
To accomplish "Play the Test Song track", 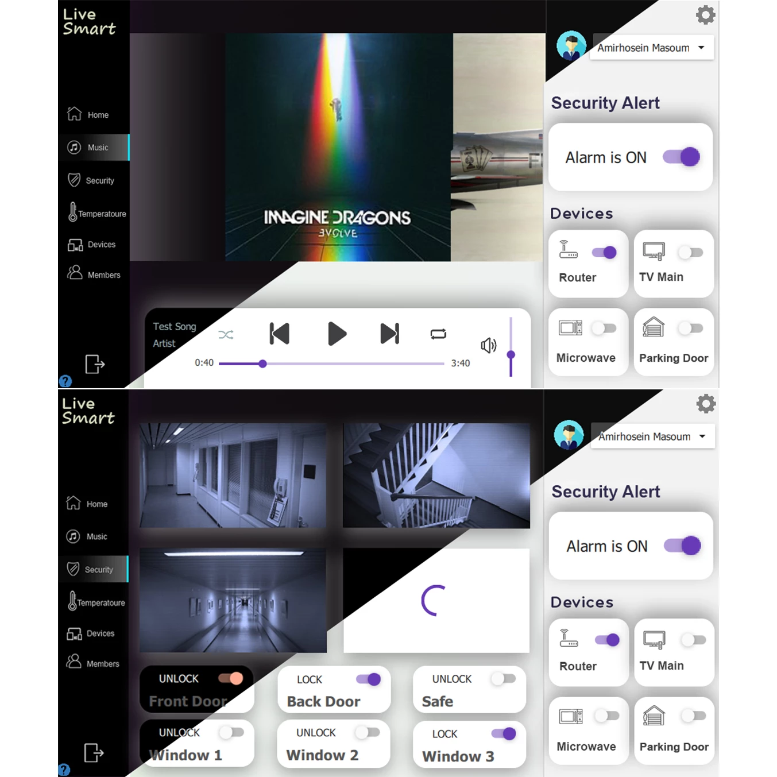I will (337, 334).
